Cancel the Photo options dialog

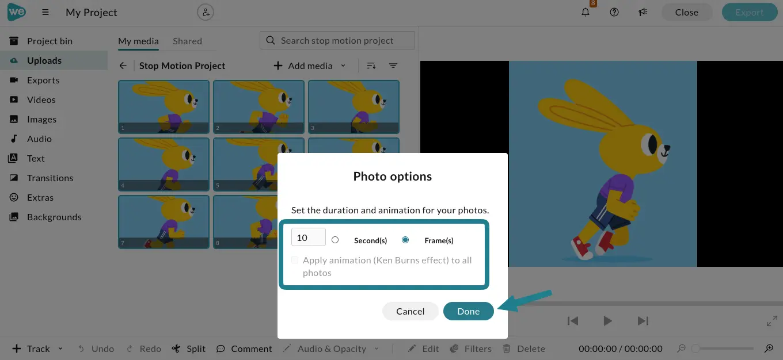[x=410, y=311]
